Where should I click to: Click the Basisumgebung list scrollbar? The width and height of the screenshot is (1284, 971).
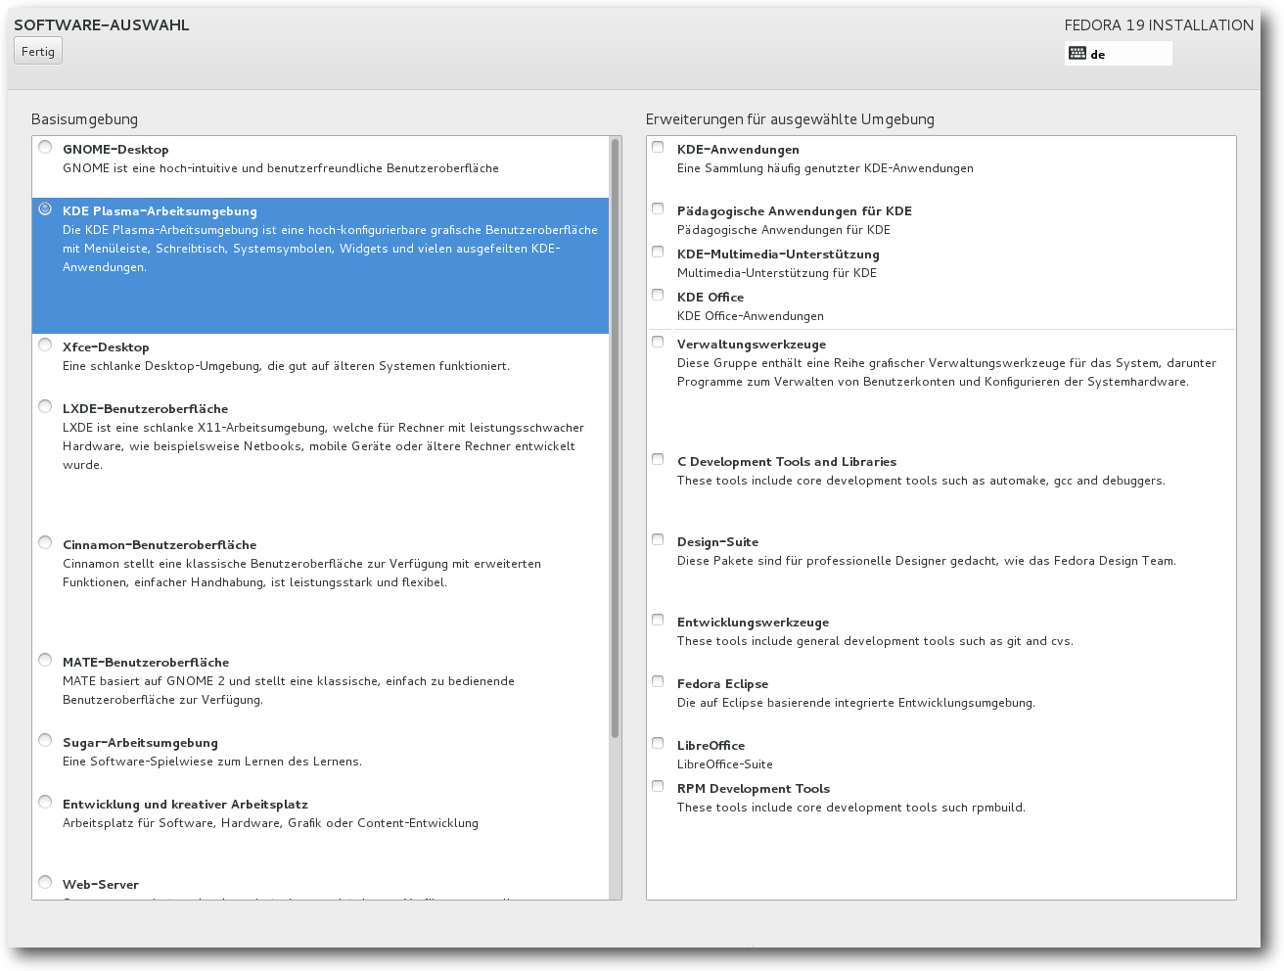coord(616,440)
